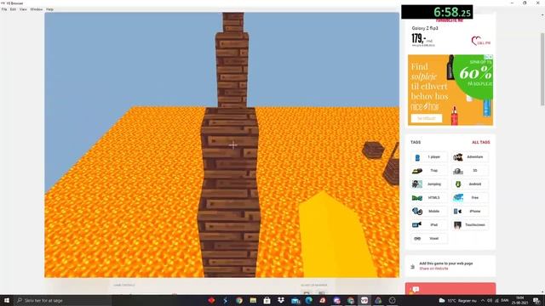545x306 pixels.
Task: Click the taskbar search box
Action: point(62,300)
